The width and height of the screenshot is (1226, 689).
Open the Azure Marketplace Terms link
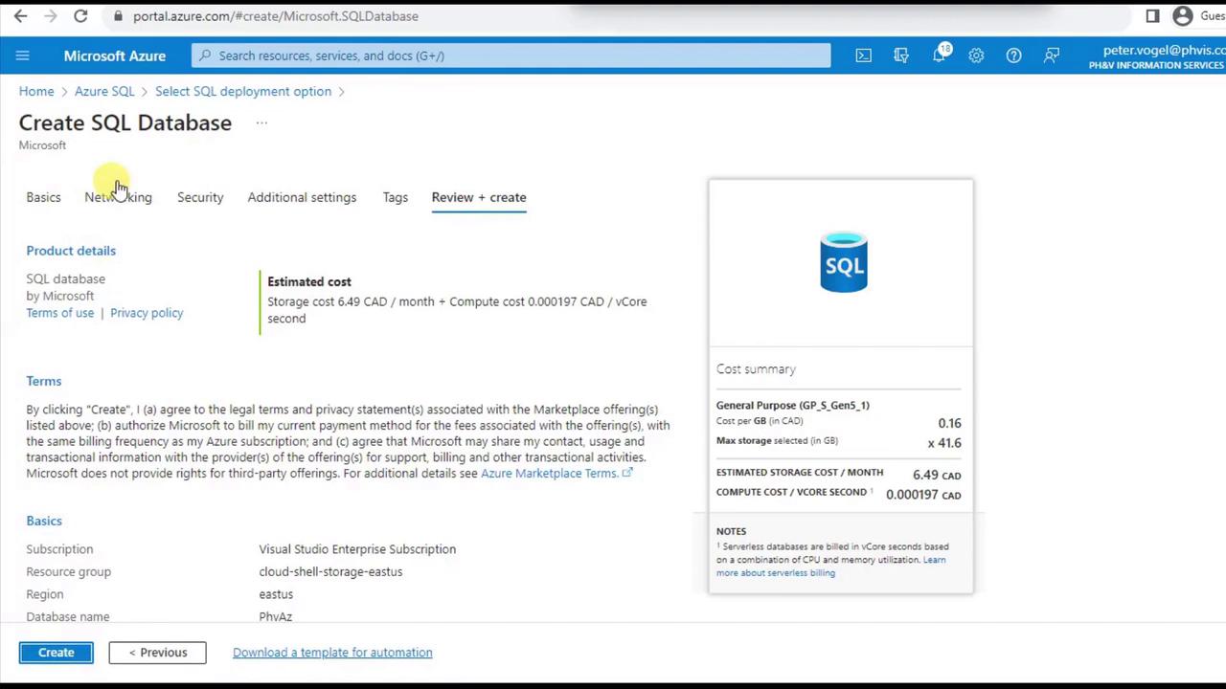coord(556,474)
